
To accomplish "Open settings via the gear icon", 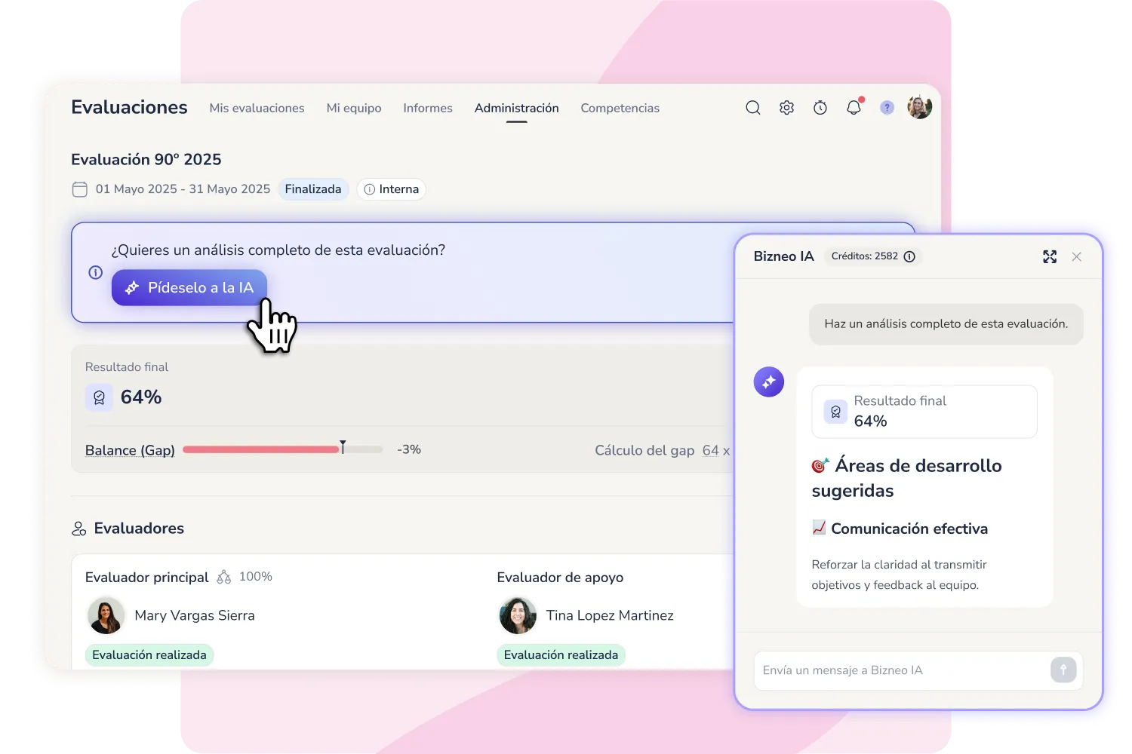I will (x=786, y=108).
